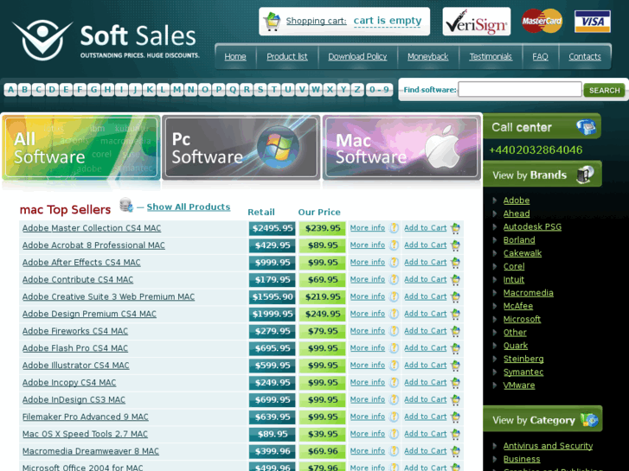Filter by letter Z button
Image resolution: width=629 pixels, height=471 pixels.
click(x=357, y=89)
